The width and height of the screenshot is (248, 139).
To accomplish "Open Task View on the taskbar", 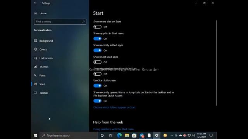I will [111, 136].
